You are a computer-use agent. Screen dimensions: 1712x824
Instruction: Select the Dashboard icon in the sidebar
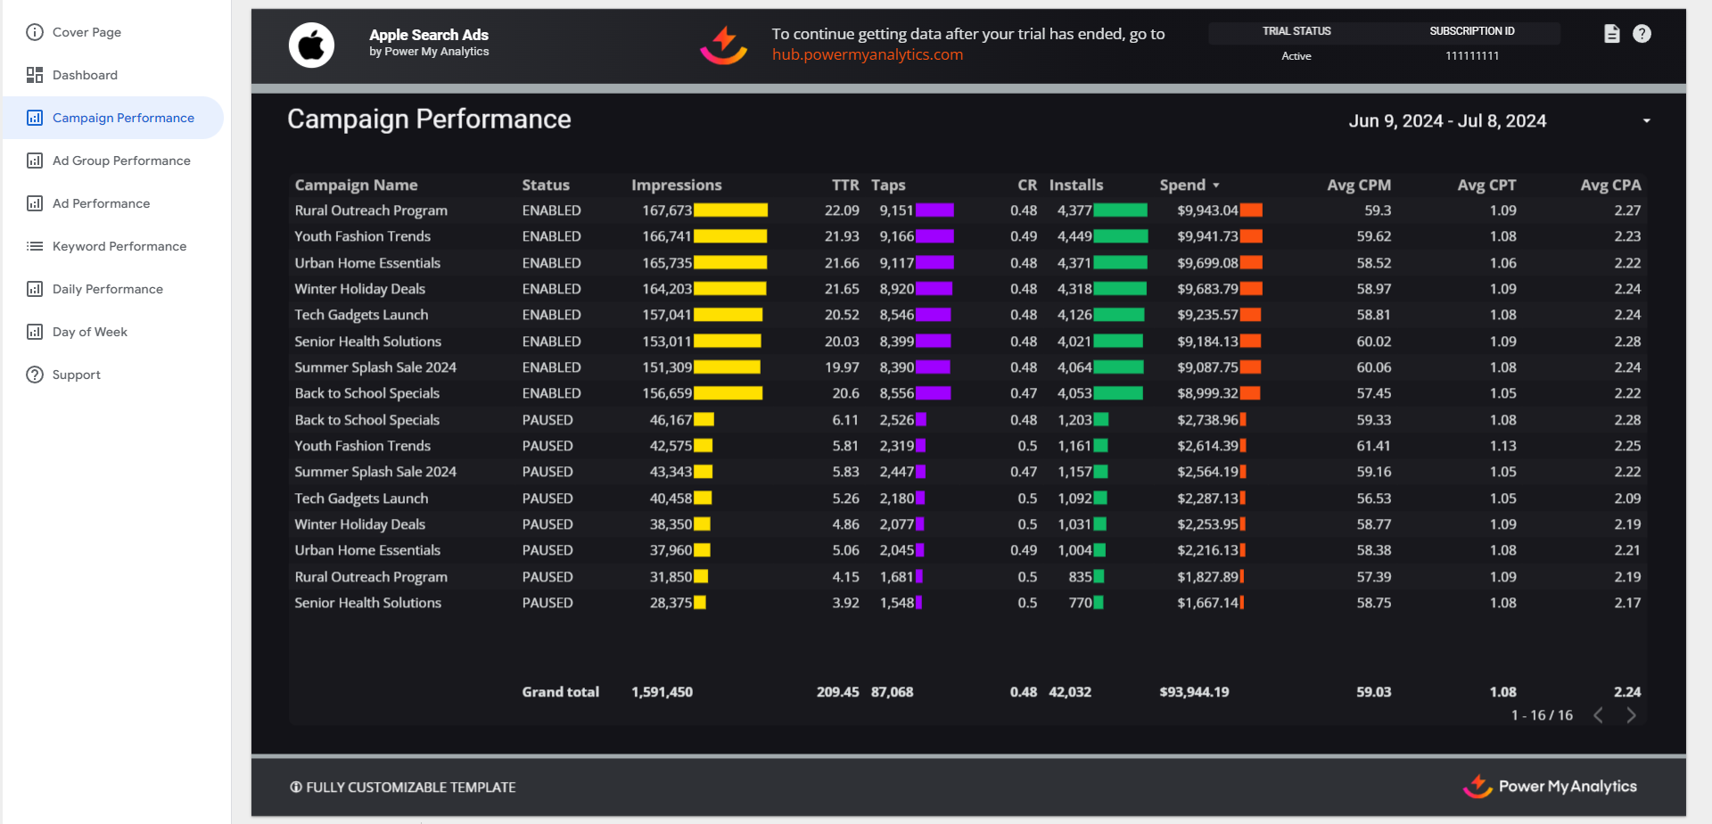[x=36, y=75]
